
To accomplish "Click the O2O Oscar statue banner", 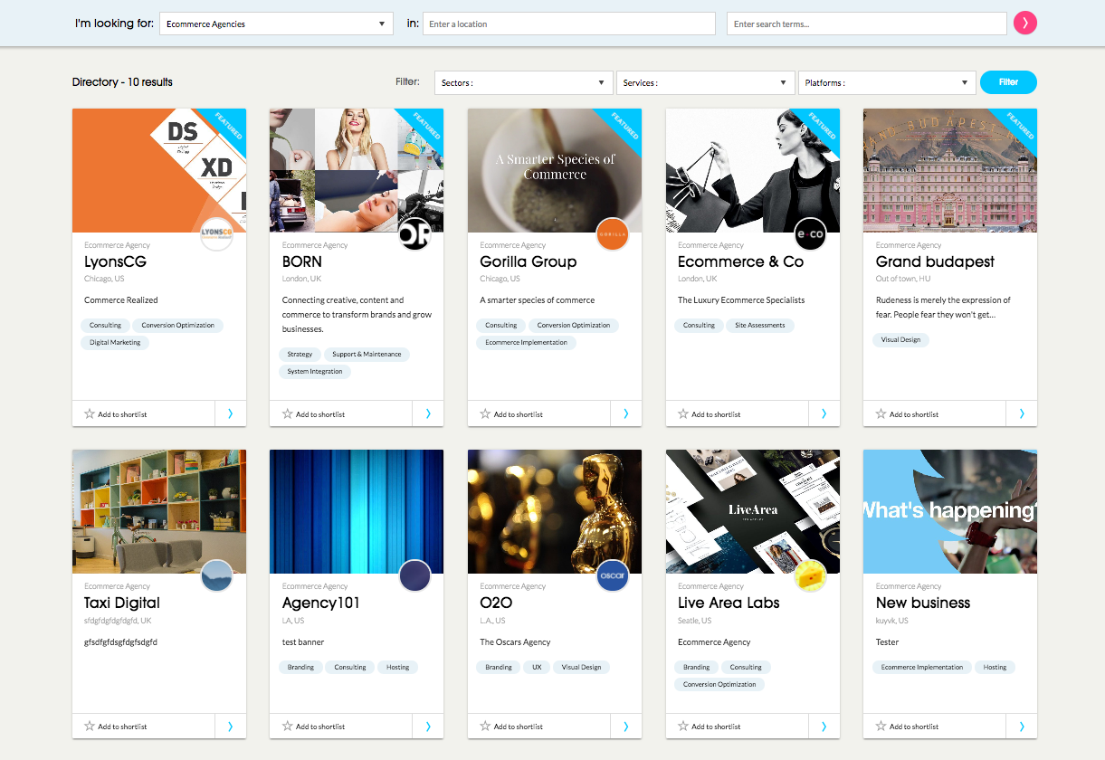I will [x=555, y=511].
